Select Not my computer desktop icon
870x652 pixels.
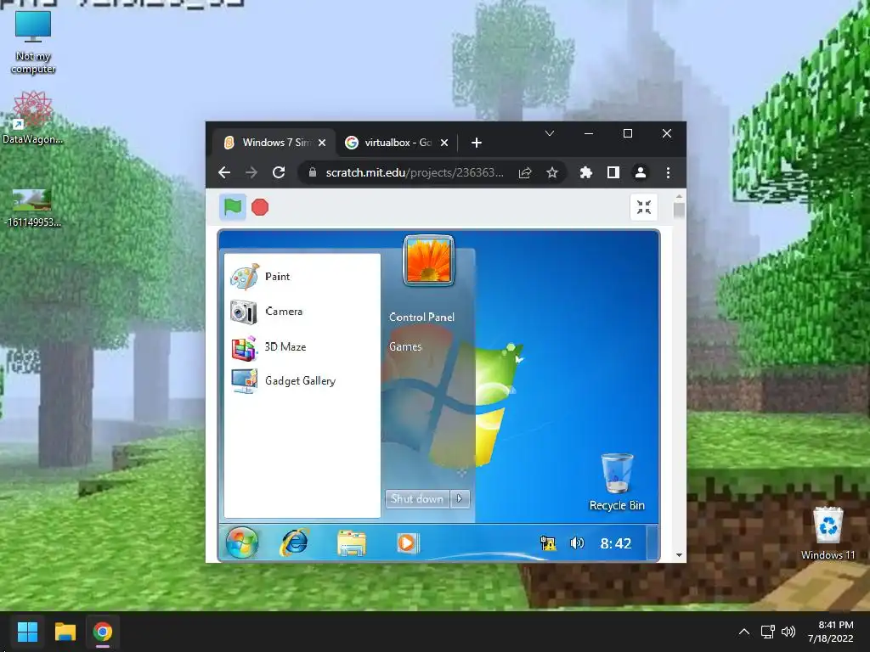(x=33, y=42)
